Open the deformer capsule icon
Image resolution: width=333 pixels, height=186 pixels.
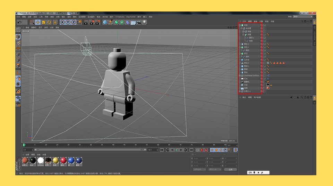[x=127, y=22]
